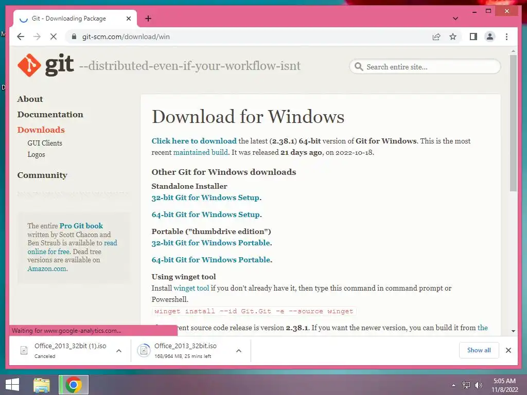Open the network tray icon
This screenshot has width=527, height=395.
click(x=466, y=385)
